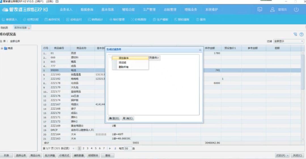Select 添加条件 in the popup menu
306x159 pixels.
130,58
